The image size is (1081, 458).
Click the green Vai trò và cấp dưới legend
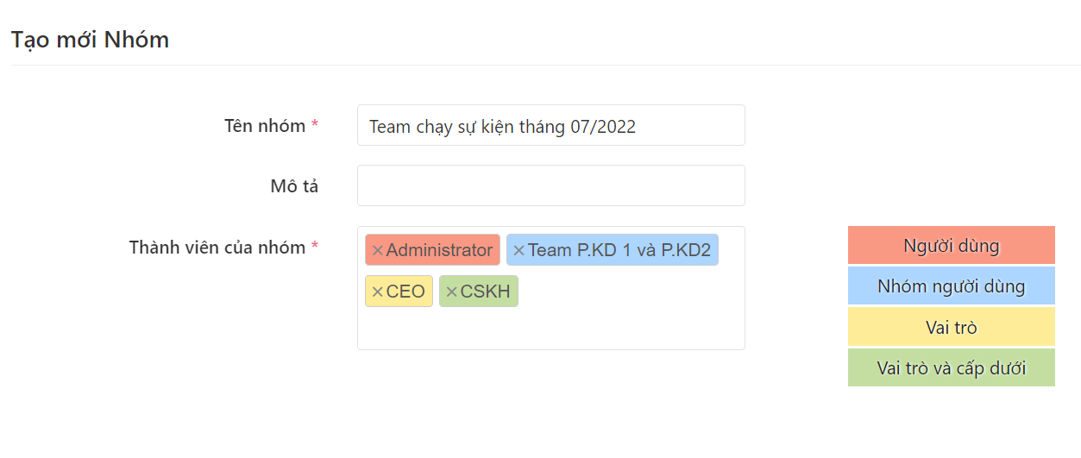[951, 368]
